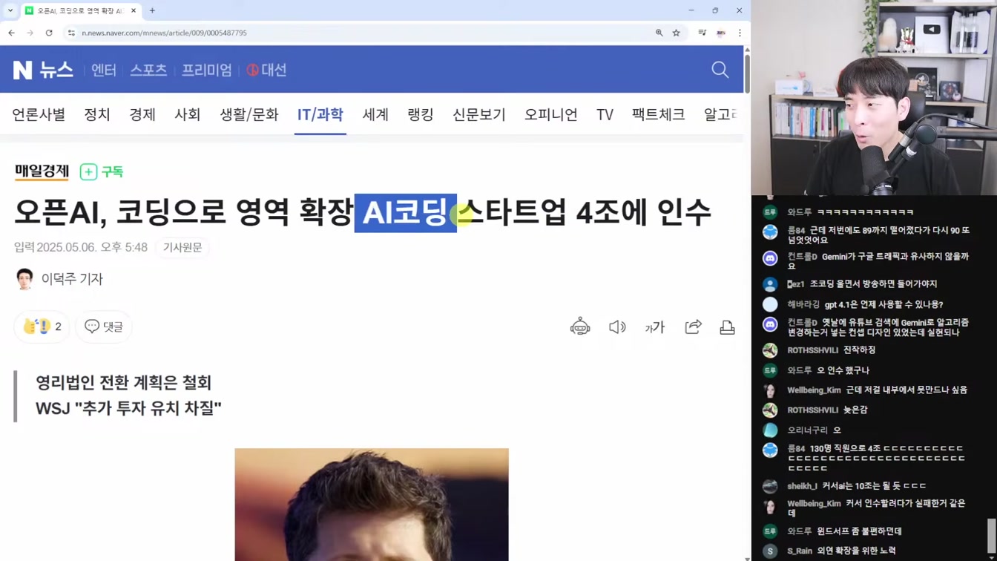Screen dimensions: 997x561
Task: Open a new browser tab
Action: click(x=152, y=10)
